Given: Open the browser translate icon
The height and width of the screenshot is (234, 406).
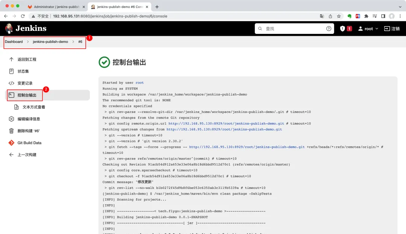Looking at the screenshot, I should pyautogui.click(x=322, y=16).
